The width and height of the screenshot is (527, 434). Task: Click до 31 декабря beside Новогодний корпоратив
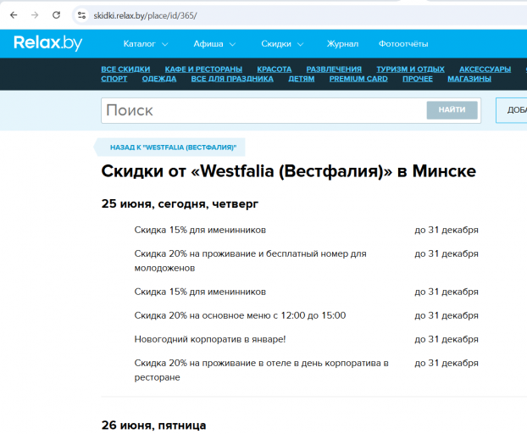[x=447, y=340]
